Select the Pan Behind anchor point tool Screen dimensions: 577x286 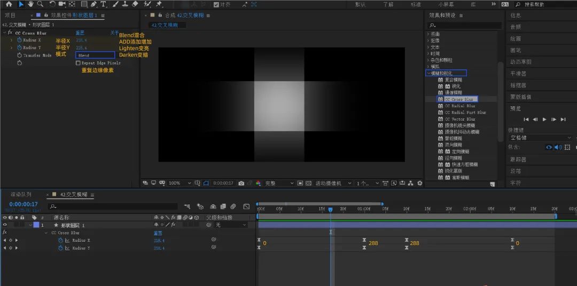72,4
